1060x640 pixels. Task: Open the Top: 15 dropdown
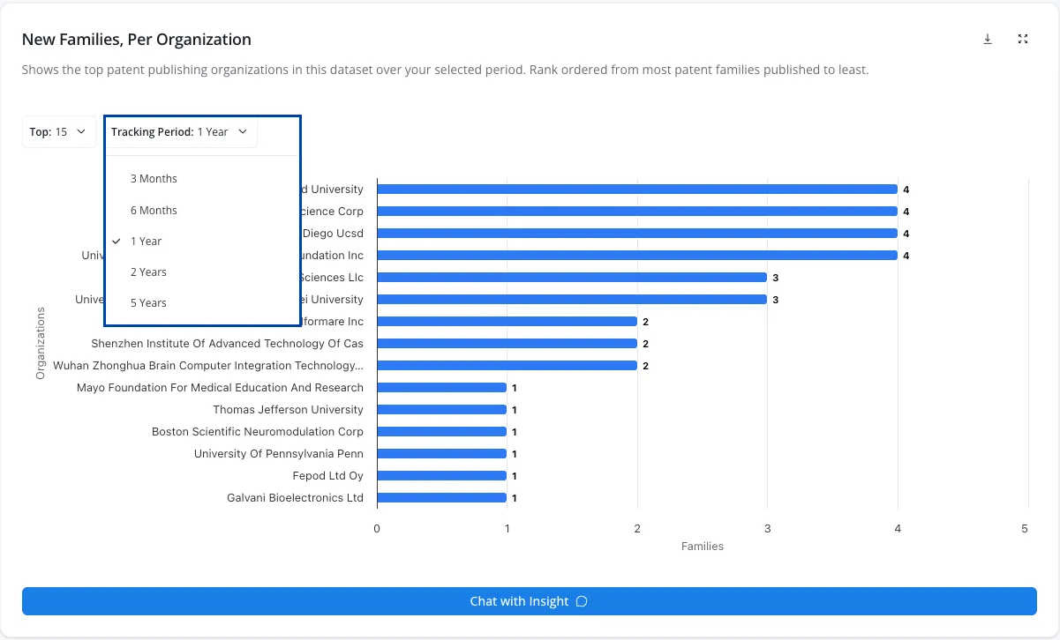(59, 132)
